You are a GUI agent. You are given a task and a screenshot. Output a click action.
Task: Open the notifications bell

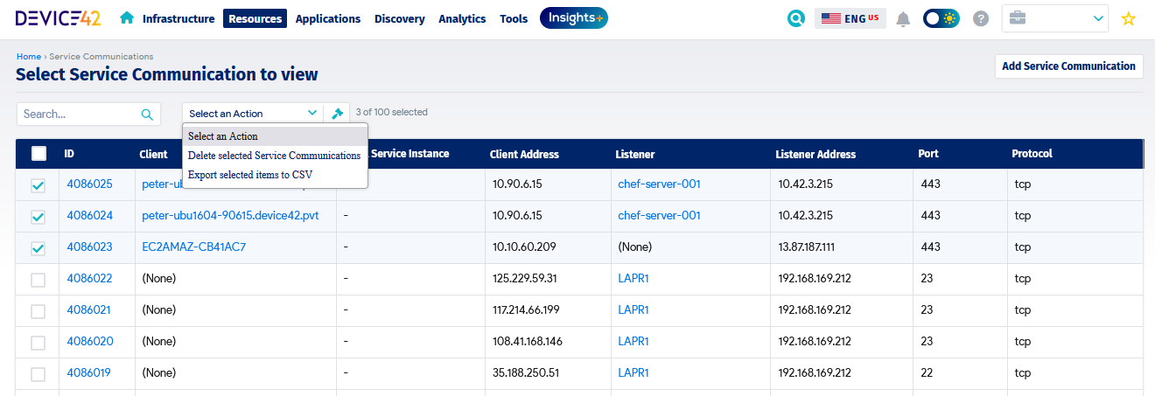(903, 18)
